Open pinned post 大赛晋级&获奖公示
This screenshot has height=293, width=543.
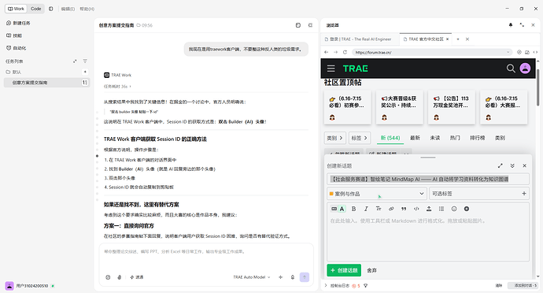pyautogui.click(x=399, y=107)
